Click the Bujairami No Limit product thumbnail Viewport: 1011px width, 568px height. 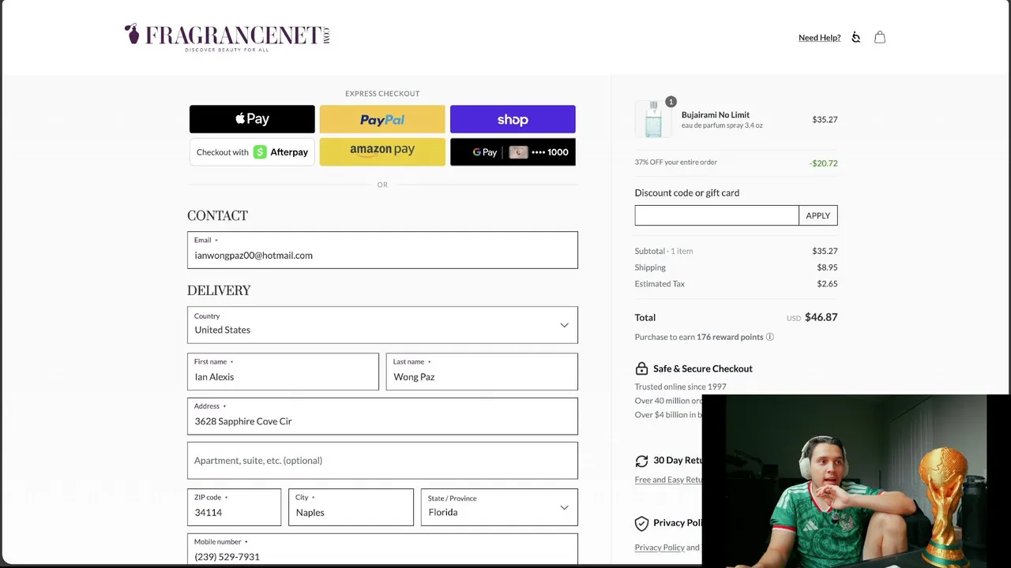tap(653, 119)
